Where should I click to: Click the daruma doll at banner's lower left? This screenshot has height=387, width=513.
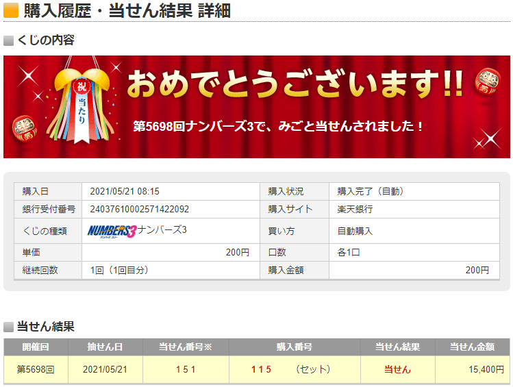[x=24, y=129]
